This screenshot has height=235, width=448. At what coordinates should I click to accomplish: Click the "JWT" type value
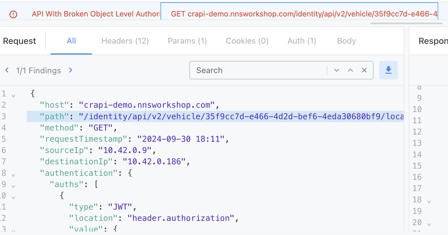[x=120, y=207]
